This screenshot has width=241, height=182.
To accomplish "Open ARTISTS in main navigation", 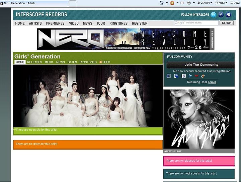I will 35,23.
